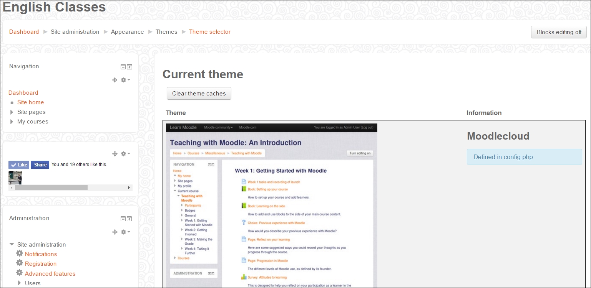Click Appearance in the breadcrumb
Viewport: 591px width, 288px height.
[127, 32]
